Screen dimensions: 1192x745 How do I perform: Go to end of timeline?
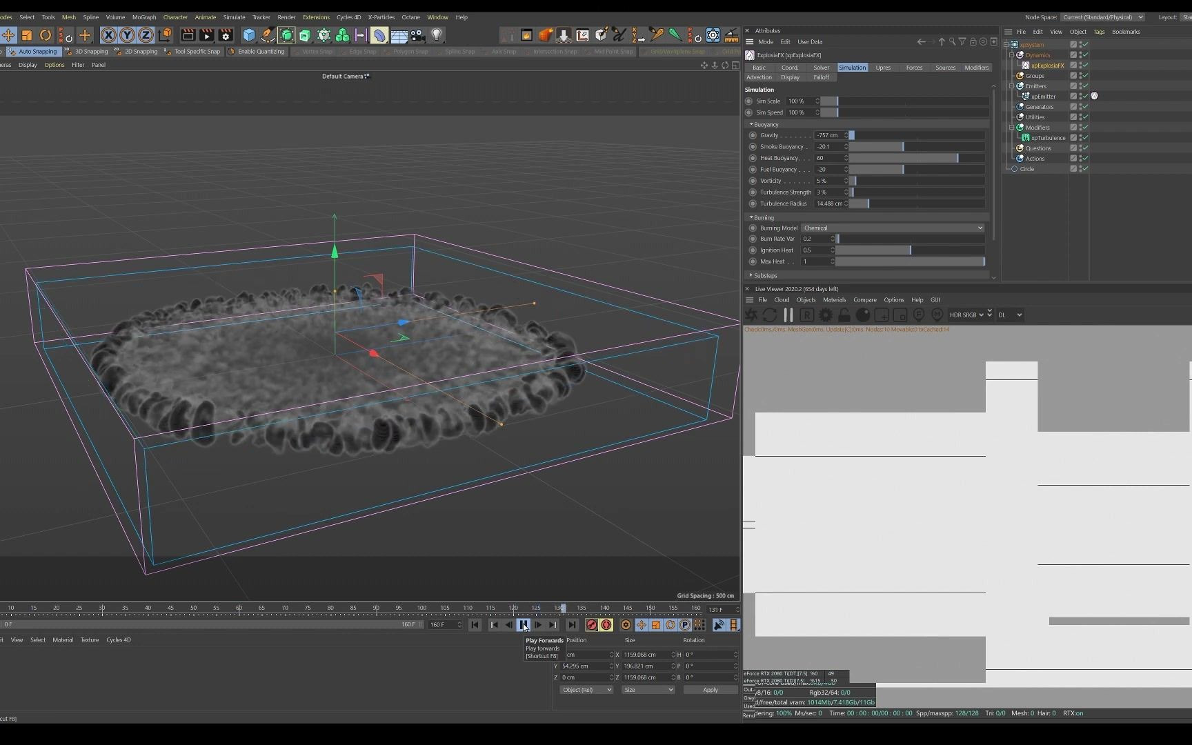(x=572, y=625)
